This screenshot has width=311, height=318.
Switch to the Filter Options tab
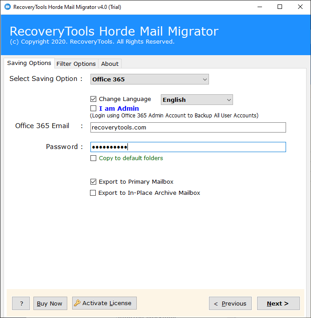[x=76, y=64]
